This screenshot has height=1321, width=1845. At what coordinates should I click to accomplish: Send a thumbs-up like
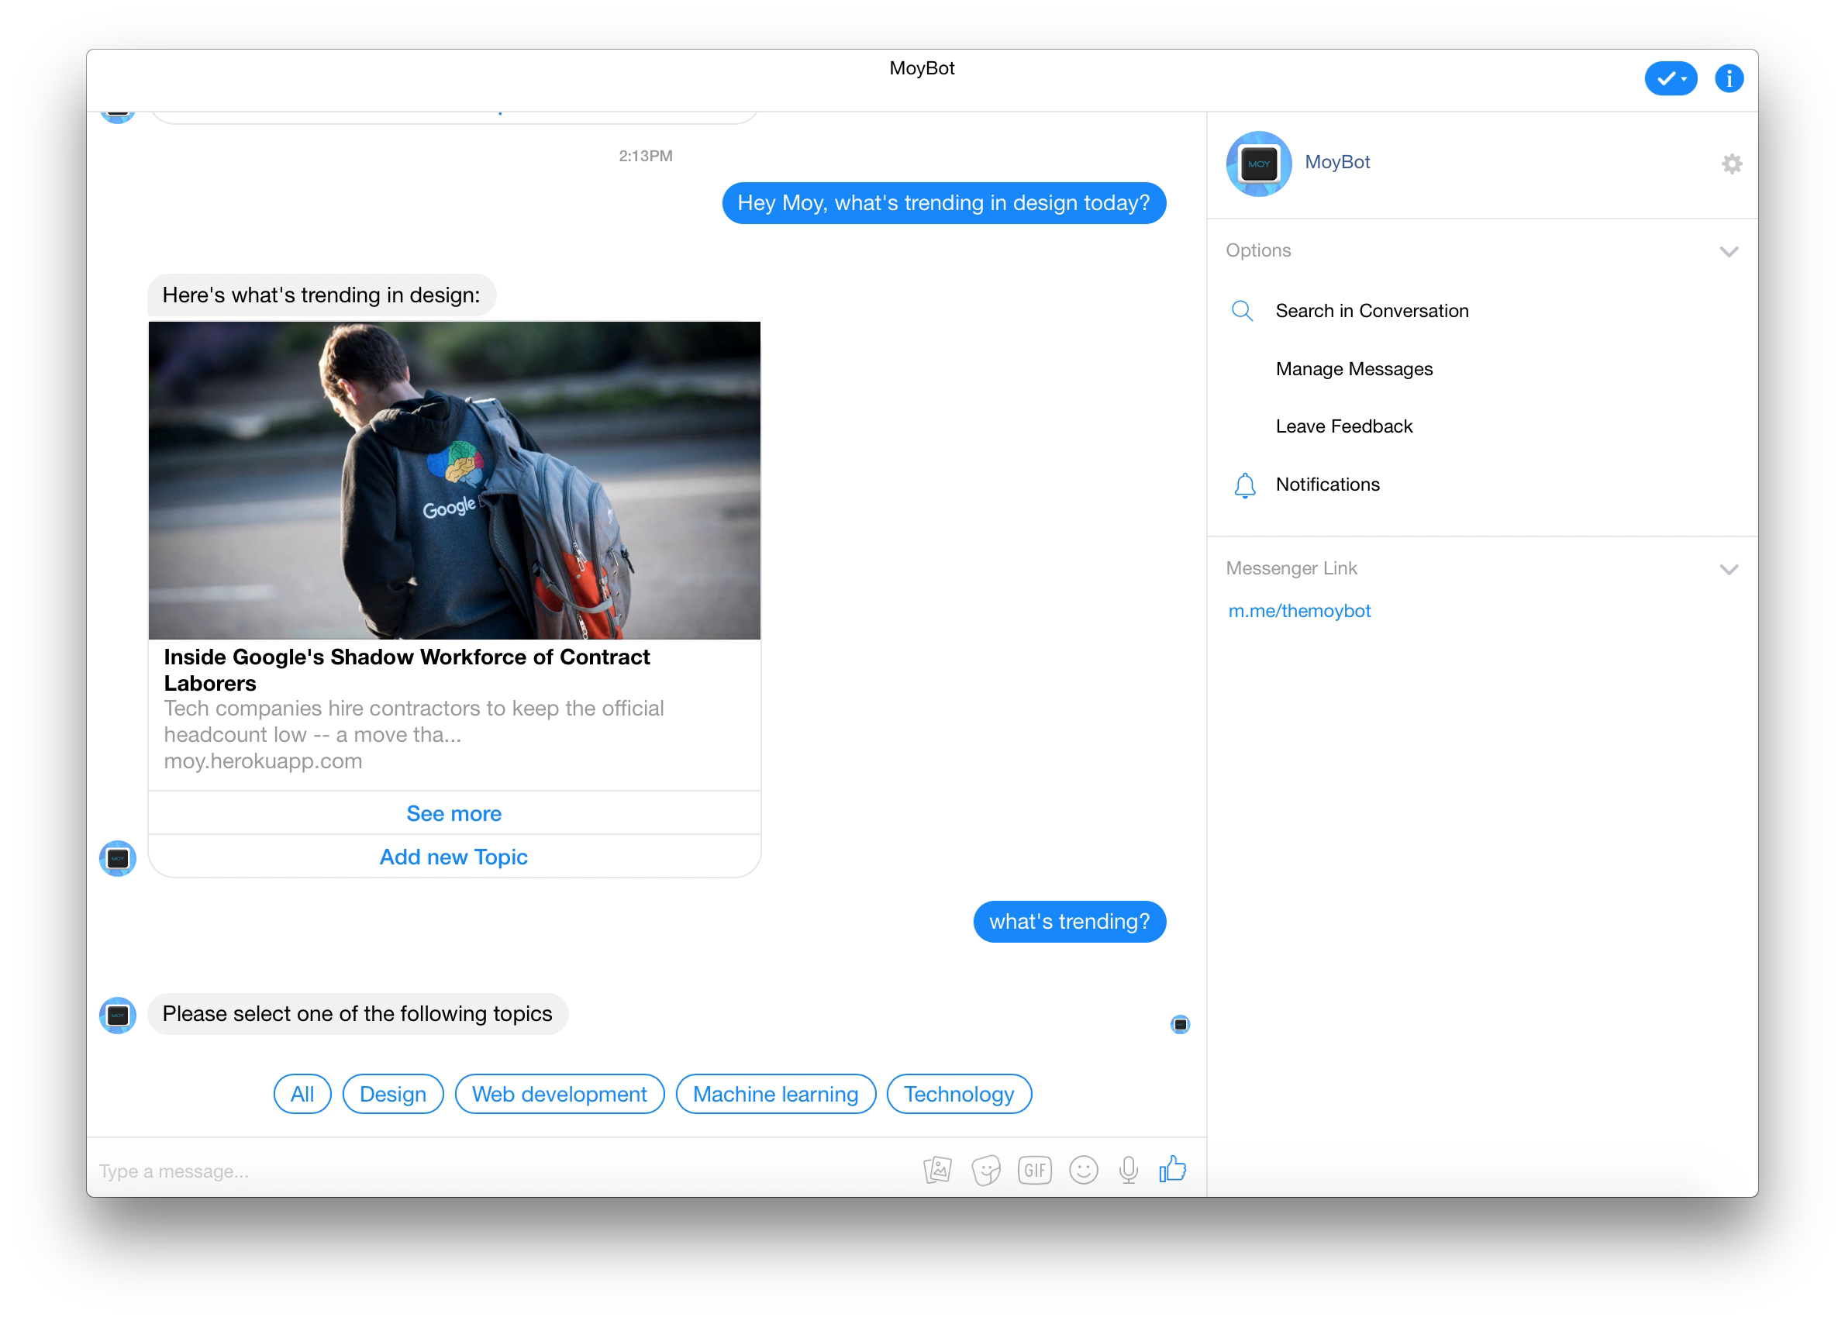tap(1172, 1169)
